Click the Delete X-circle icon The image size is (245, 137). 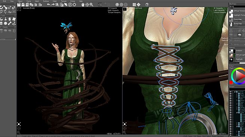coord(75,5)
